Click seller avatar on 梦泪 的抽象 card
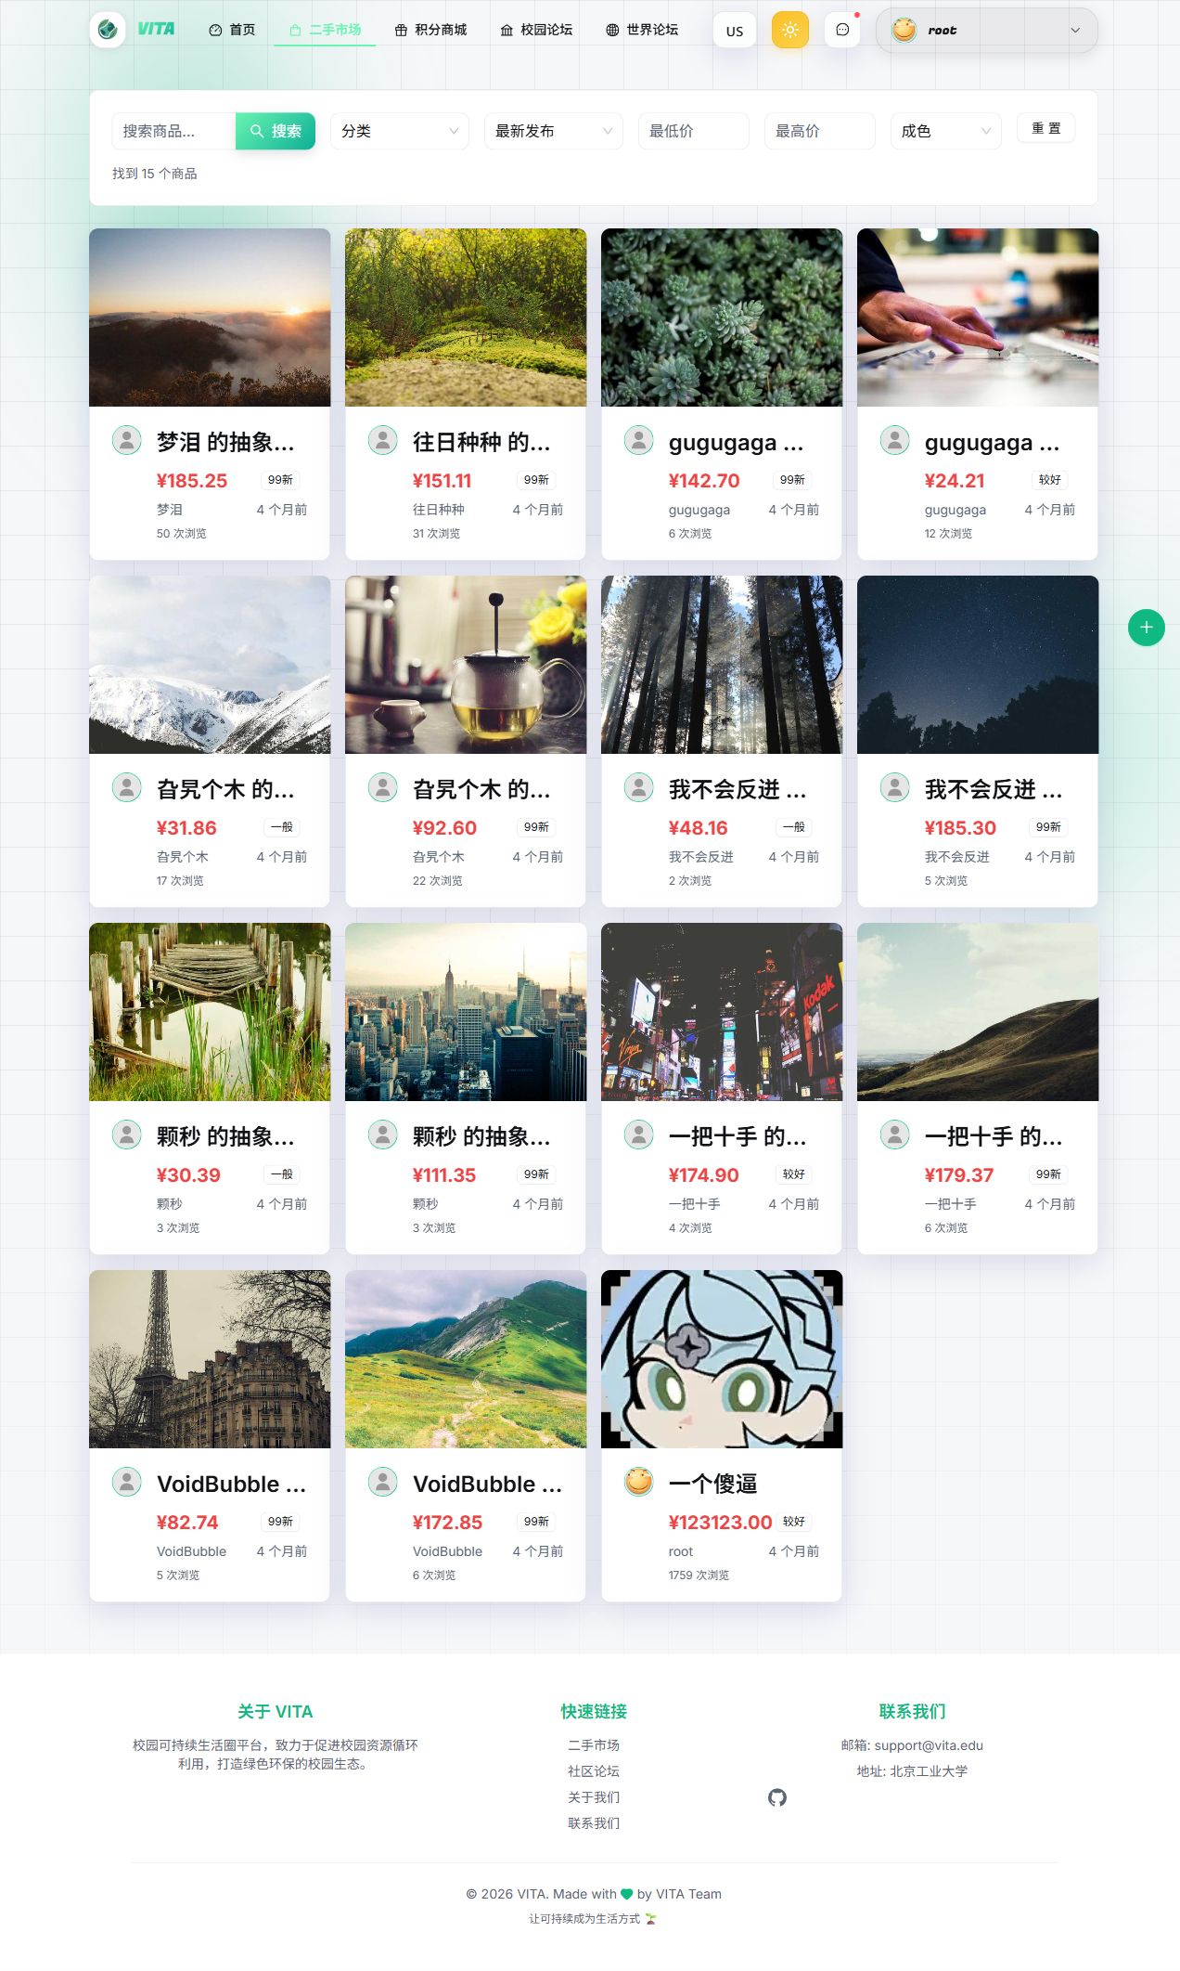Screen dimensions: 1180x1971 pos(127,440)
